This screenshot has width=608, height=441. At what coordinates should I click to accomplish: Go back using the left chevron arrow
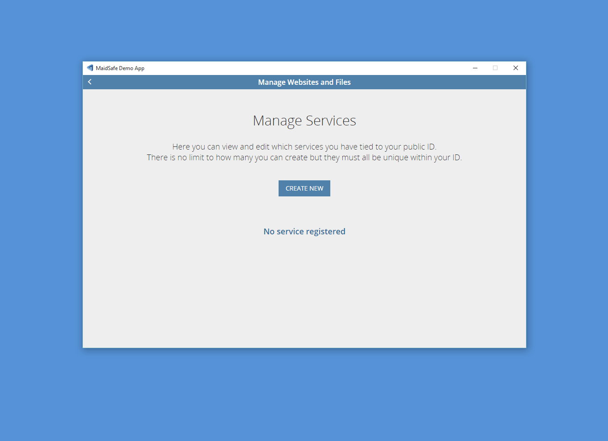(90, 82)
